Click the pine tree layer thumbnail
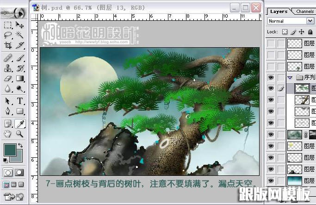 point(302,88)
